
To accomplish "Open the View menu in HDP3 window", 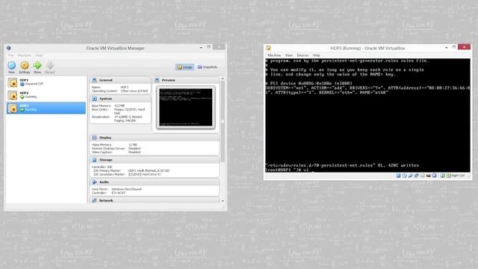I will click(x=289, y=55).
